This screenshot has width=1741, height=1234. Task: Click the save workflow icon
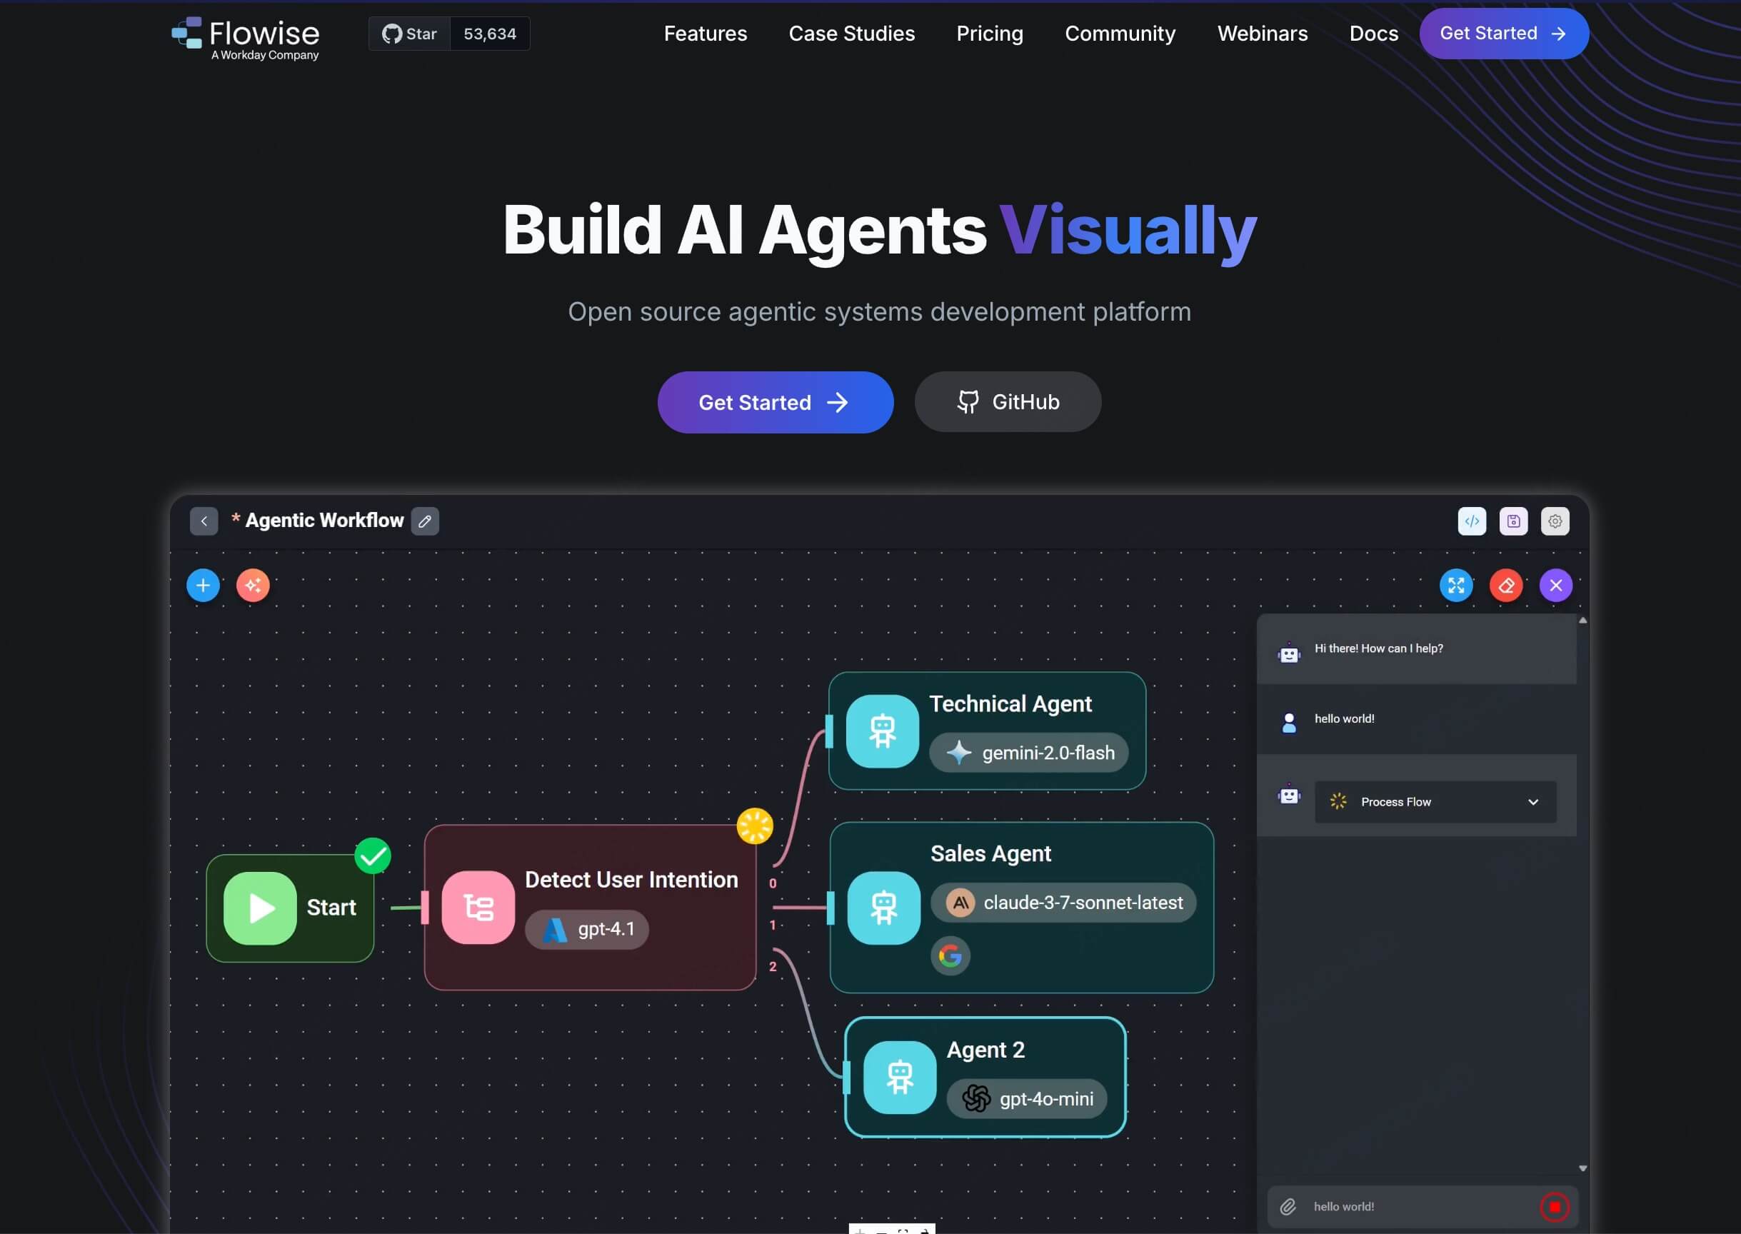pyautogui.click(x=1514, y=521)
